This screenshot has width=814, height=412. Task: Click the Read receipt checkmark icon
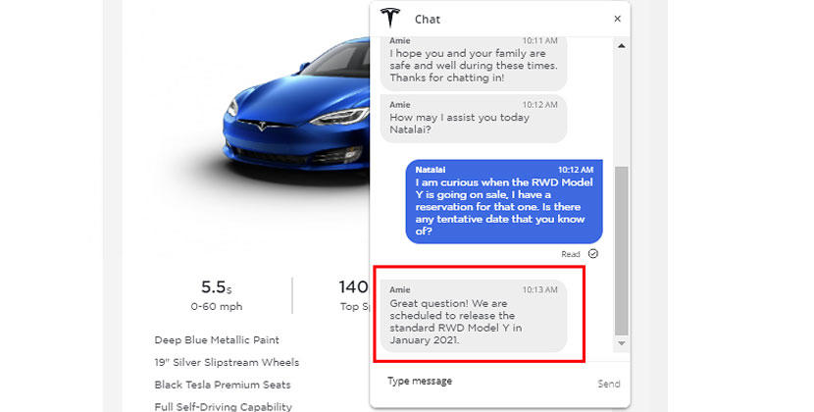tap(593, 253)
